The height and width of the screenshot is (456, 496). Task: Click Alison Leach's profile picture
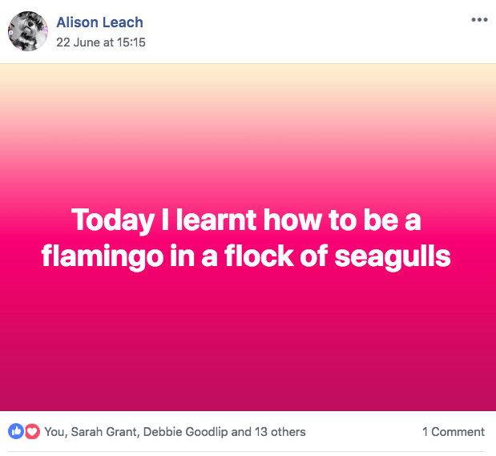28,31
